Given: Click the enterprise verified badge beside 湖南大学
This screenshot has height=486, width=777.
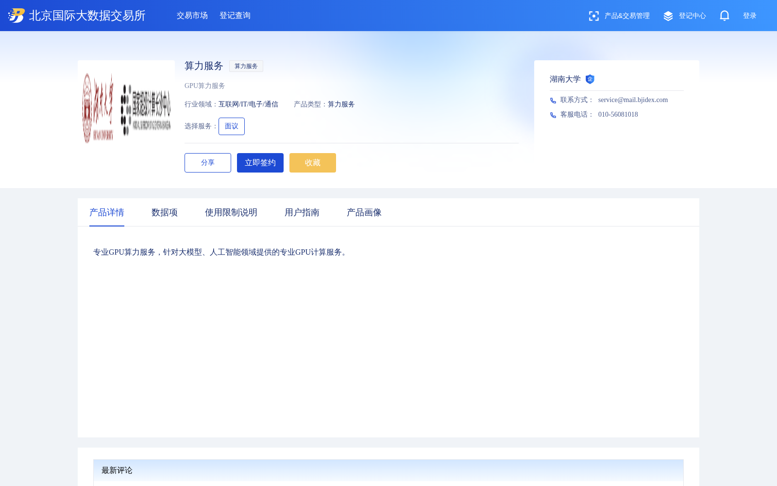Looking at the screenshot, I should pos(590,79).
